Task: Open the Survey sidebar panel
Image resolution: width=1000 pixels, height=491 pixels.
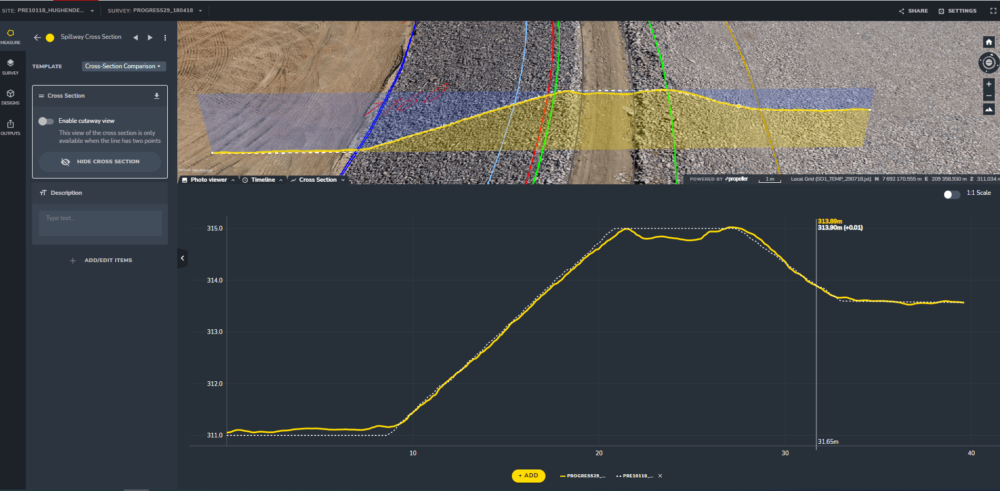Action: (11, 66)
